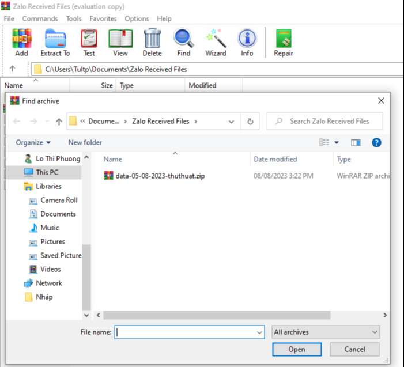Image resolution: width=404 pixels, height=367 pixels.
Task: Select Nháp folder in navigation pane
Action: tap(39, 297)
